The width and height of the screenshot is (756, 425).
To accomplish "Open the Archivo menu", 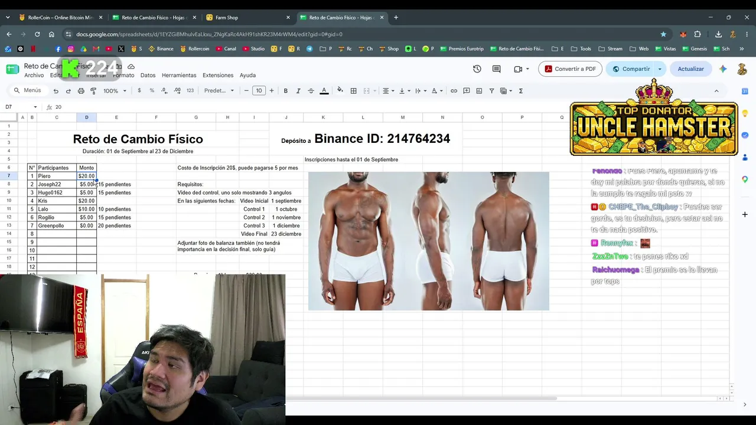I will click(34, 76).
